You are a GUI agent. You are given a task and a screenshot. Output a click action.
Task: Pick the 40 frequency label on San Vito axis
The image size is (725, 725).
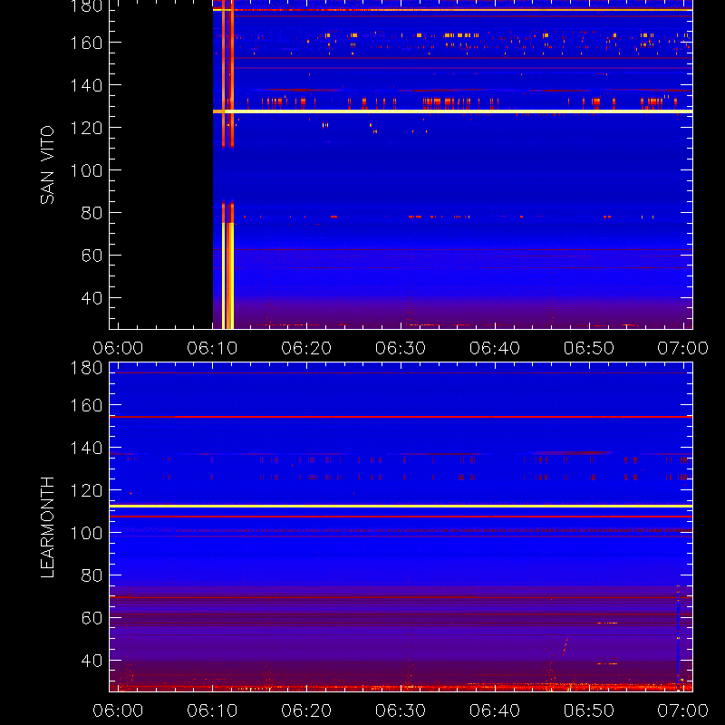tap(92, 298)
